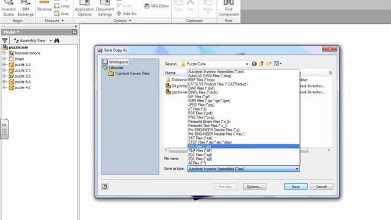
Task: Open Inventor Studio environment
Action: click(x=9, y=9)
